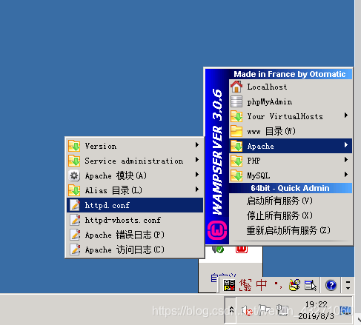Click the PHP menu label
The image size is (361, 325).
tap(254, 161)
